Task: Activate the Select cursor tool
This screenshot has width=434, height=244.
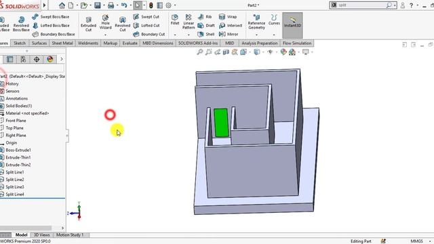Action: coord(138,5)
